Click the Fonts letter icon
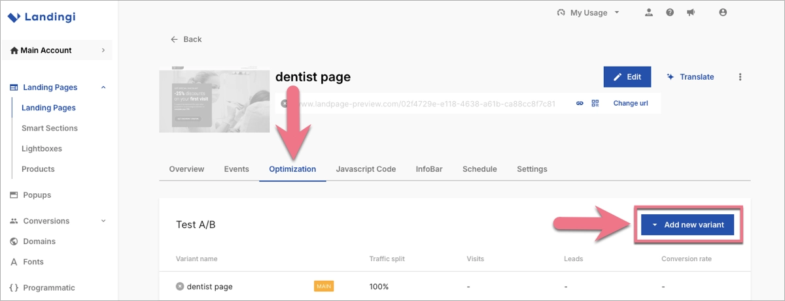 (x=14, y=262)
